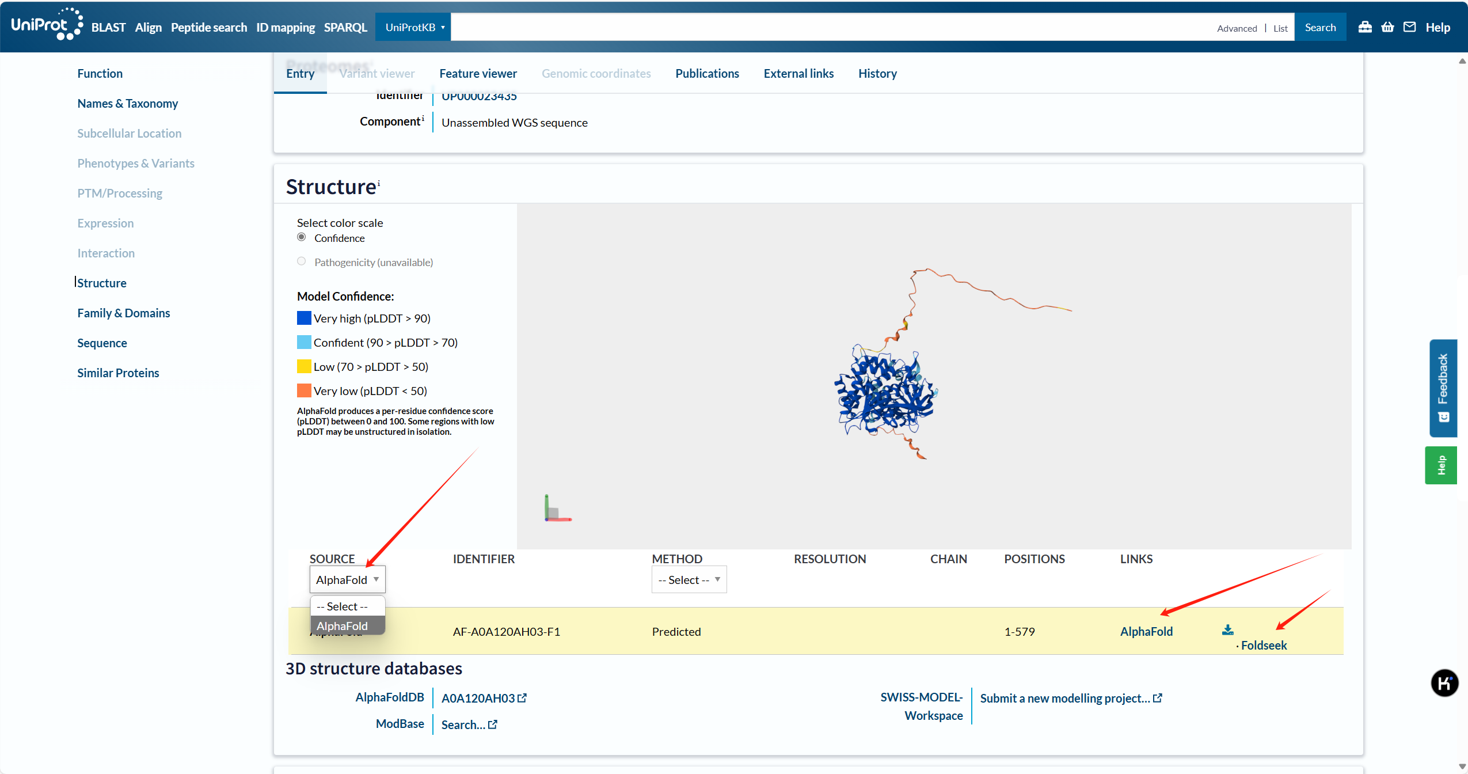Click the Very high confidence blue swatch
Screen dimensions: 1468x774
pos(304,318)
